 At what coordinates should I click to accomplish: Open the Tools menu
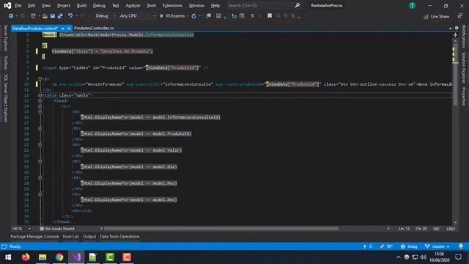click(x=152, y=5)
